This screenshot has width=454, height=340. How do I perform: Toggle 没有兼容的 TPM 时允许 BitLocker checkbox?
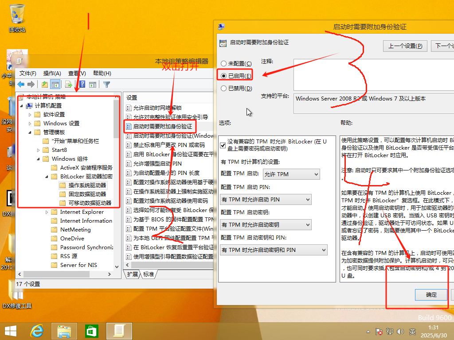tap(223, 145)
